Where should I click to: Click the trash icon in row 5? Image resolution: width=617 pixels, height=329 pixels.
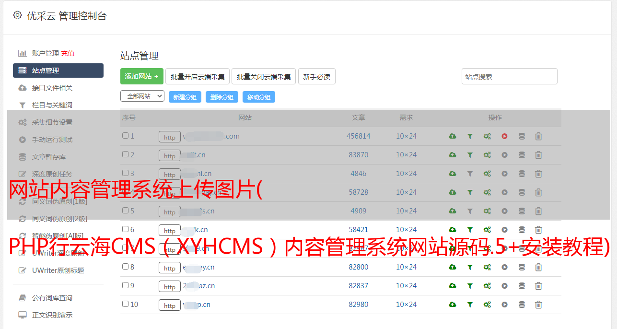coord(538,211)
